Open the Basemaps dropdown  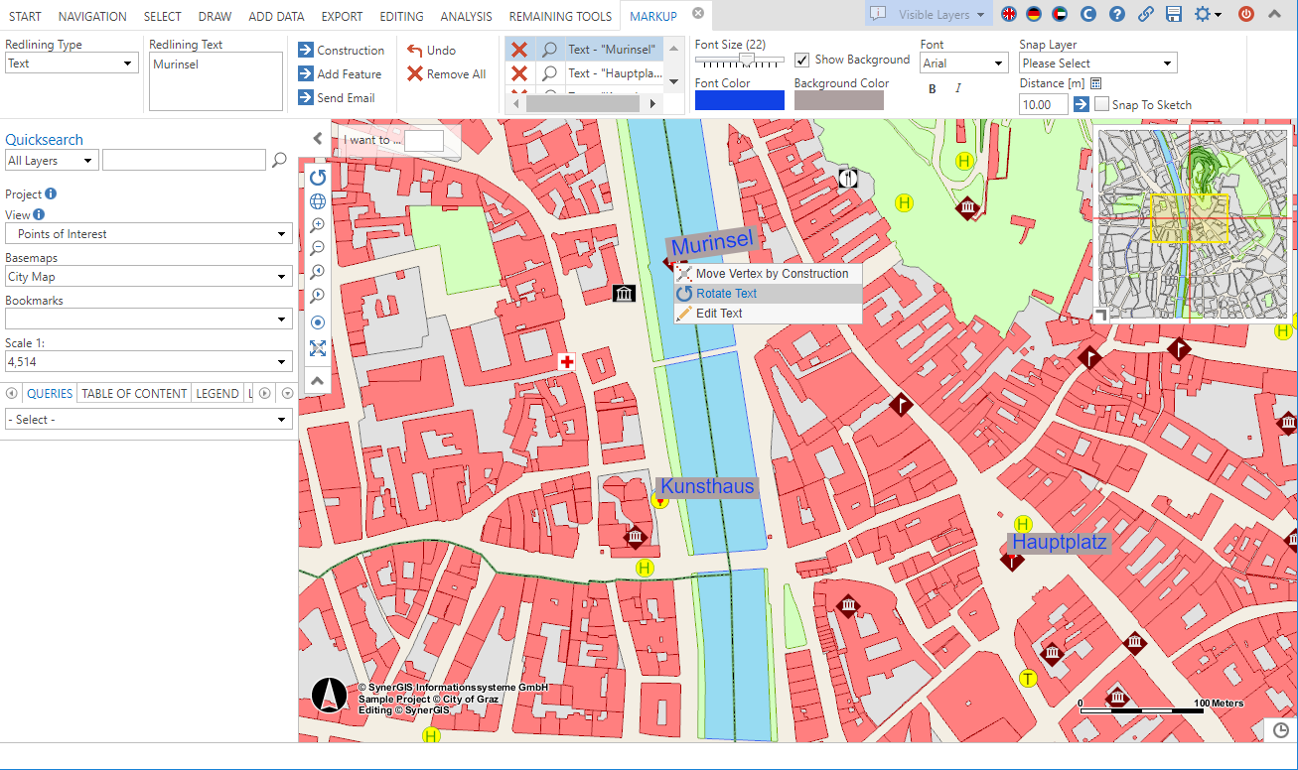point(148,276)
